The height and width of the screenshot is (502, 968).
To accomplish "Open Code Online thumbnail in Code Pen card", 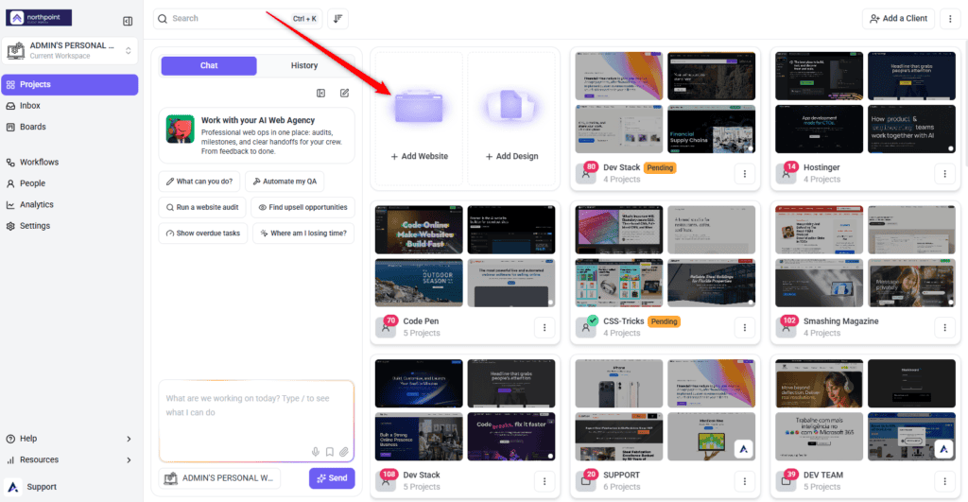I will (419, 230).
